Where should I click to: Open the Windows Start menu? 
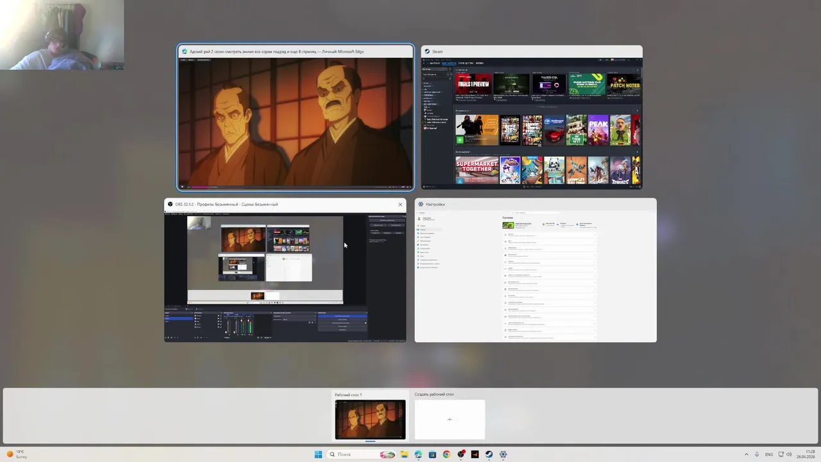click(318, 454)
